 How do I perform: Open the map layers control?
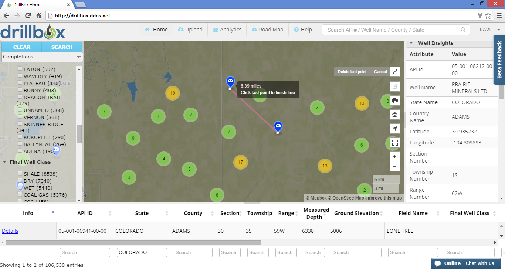pos(395,115)
